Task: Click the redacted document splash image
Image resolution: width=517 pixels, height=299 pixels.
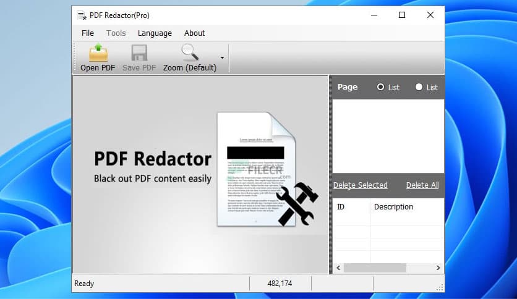Action: 267,170
